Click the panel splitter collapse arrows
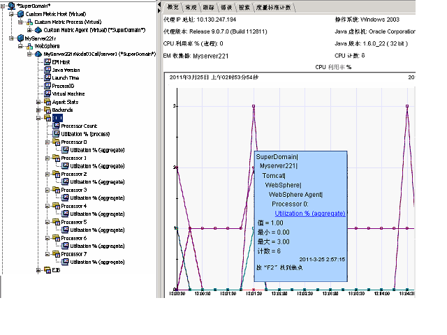Viewport: 447px width, 335px height. (x=159, y=8)
